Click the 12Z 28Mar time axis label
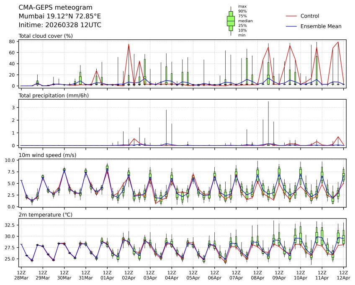Screen dimensions: 355x285 click(21, 275)
